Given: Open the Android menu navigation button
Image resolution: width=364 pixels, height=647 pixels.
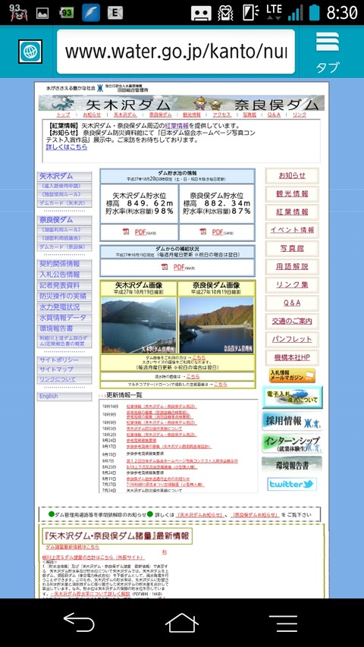Looking at the screenshot, I should [283, 623].
